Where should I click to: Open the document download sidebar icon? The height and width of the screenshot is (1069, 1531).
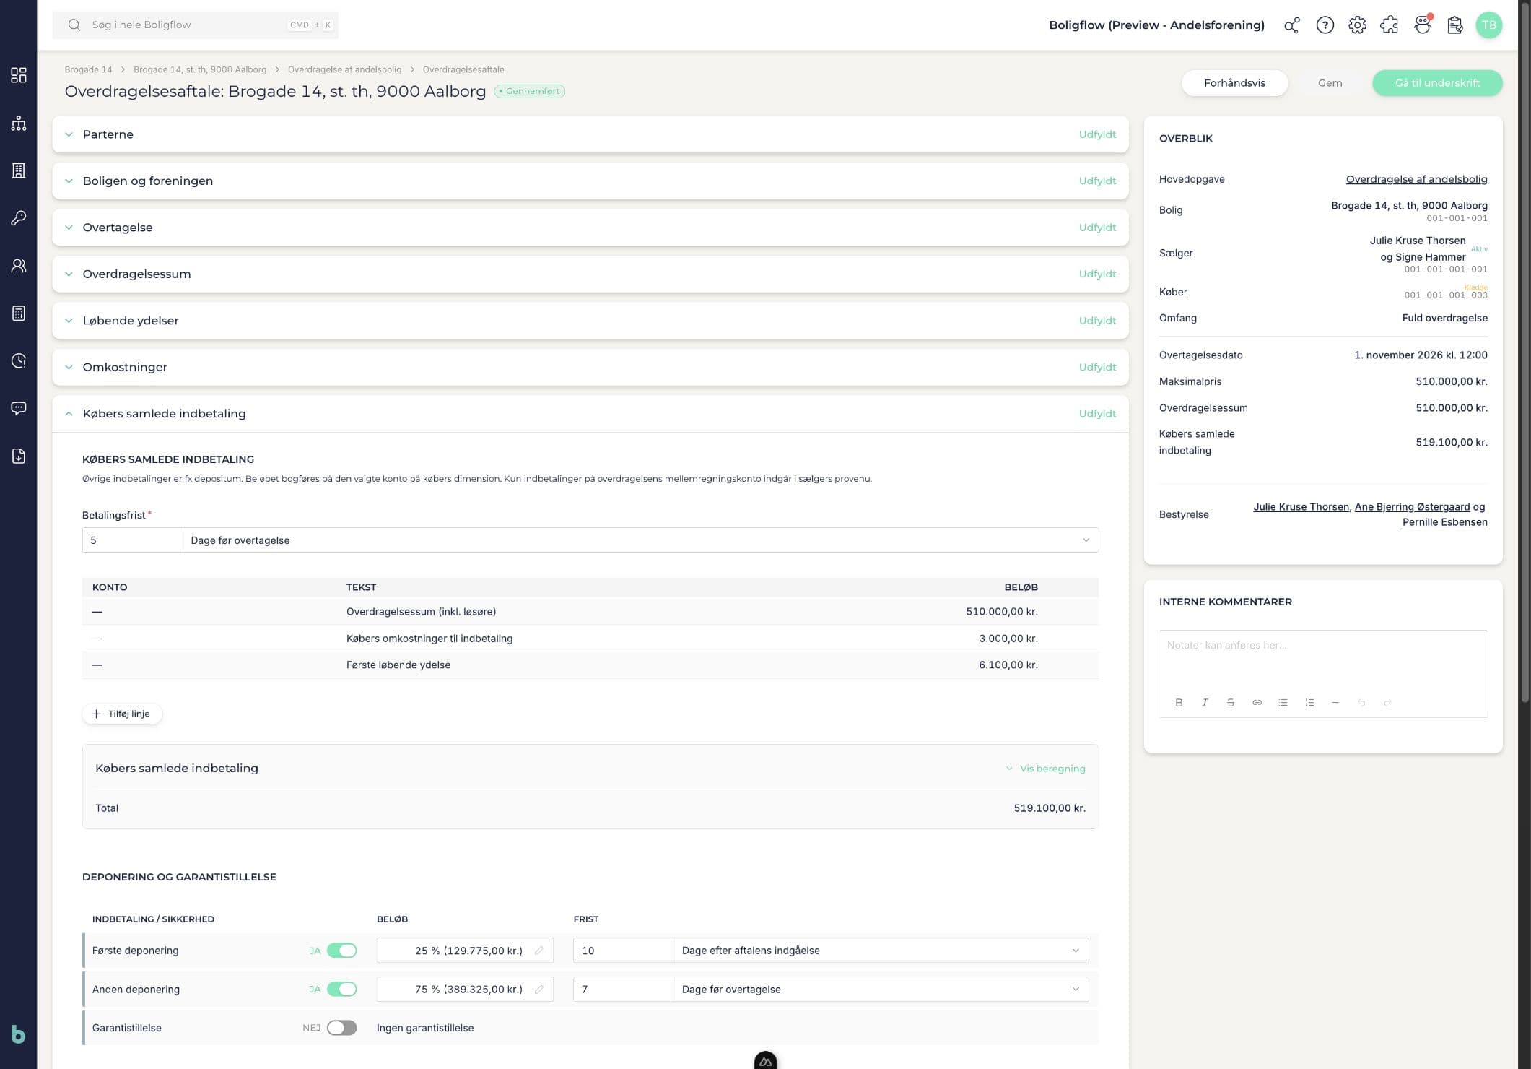point(19,456)
